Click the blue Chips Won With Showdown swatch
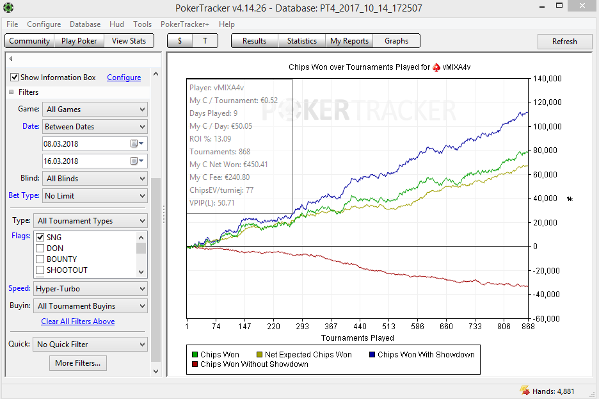Viewport: 599px width, 399px height. 372,355
